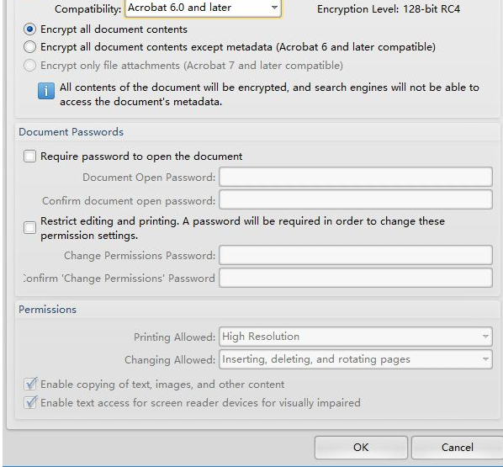Click the blue information icon
Viewport: 503px width, 467px height.
coord(46,91)
